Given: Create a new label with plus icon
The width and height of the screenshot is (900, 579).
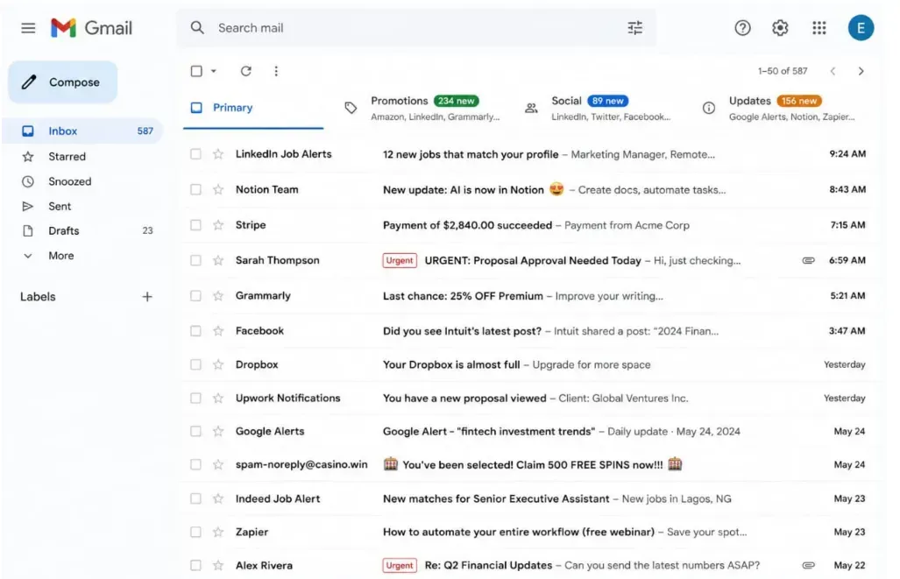Looking at the screenshot, I should pos(147,297).
